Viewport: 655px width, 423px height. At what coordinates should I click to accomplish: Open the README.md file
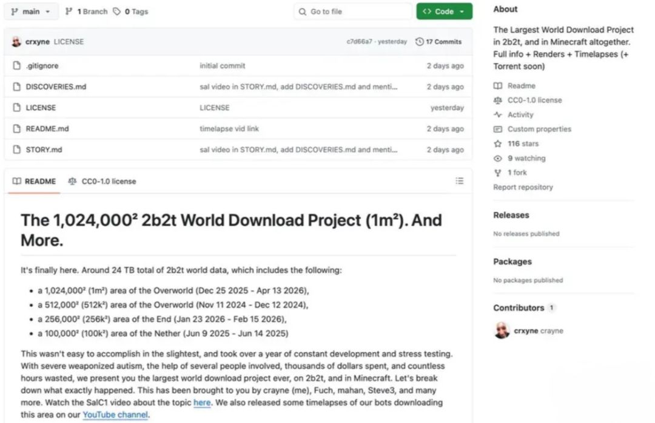[47, 128]
